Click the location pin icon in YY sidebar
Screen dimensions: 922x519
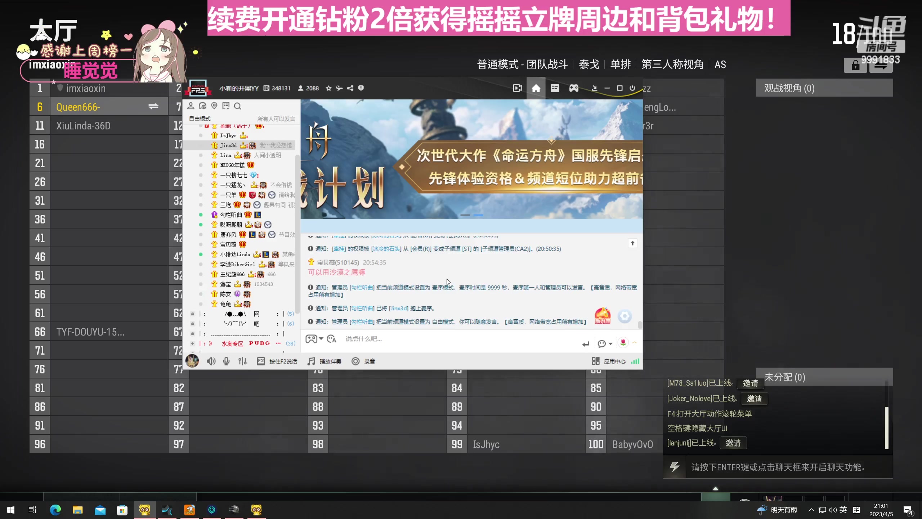214,106
